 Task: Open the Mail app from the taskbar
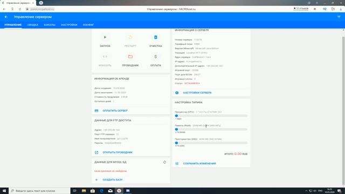click(110, 191)
